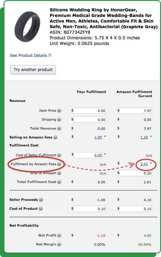
Task: Click Amazon Seller Proceeds value 4.16
Action: 147,200
